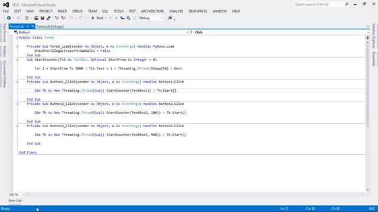Open the Document Outline side panel
The height and width of the screenshot is (212, 378).
(4, 74)
